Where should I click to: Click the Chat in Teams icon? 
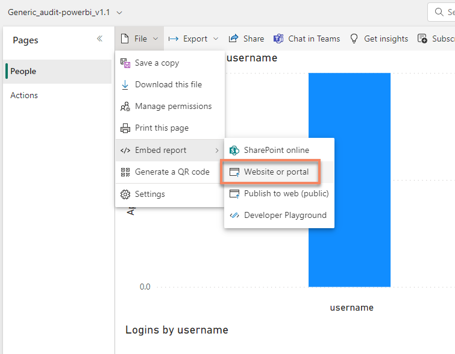pos(278,39)
